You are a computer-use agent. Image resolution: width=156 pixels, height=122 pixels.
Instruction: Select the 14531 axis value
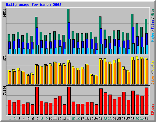(5, 13)
